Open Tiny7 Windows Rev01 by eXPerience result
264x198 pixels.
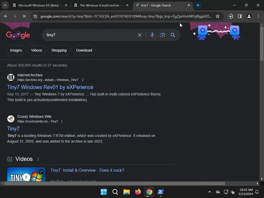[50, 87]
